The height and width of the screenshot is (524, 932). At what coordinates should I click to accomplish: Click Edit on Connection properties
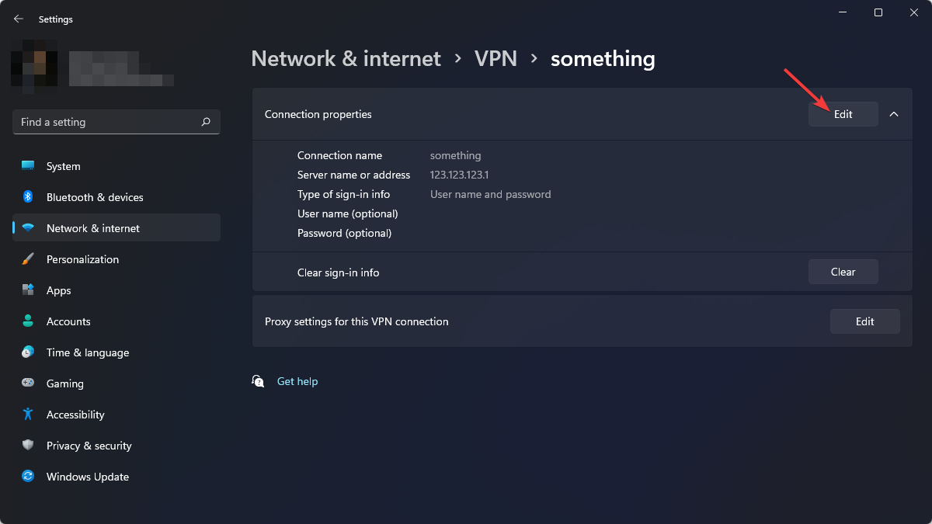tap(843, 114)
